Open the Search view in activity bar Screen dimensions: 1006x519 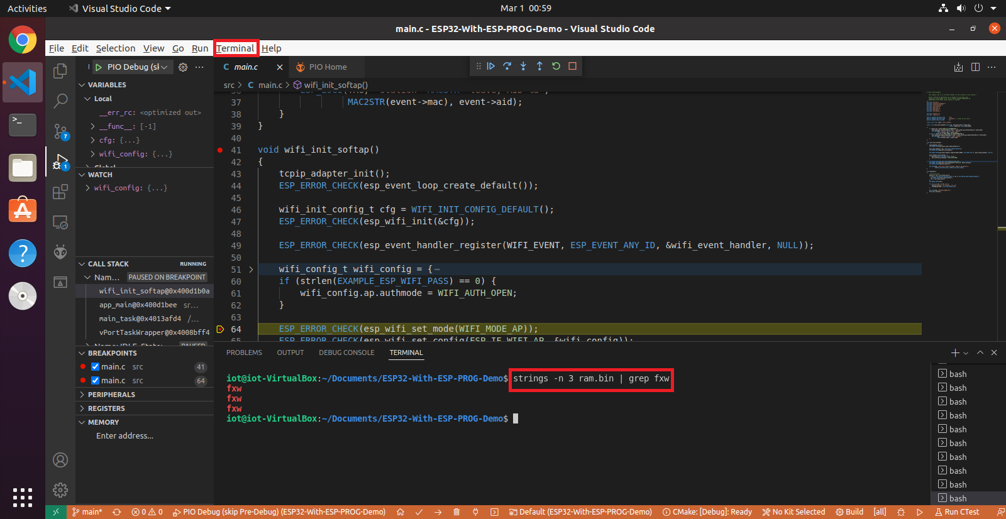point(60,101)
